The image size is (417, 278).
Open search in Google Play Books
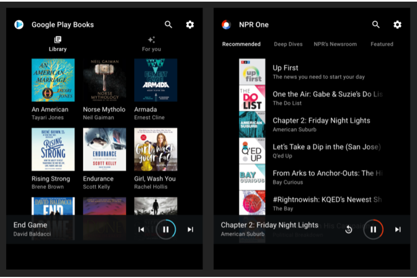tap(168, 24)
